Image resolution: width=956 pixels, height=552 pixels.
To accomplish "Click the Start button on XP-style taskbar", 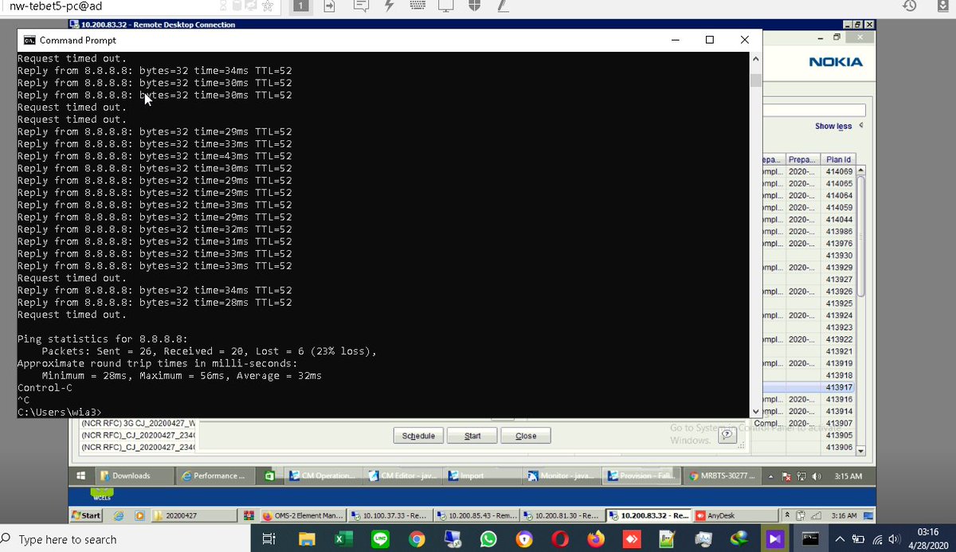I will tap(86, 515).
